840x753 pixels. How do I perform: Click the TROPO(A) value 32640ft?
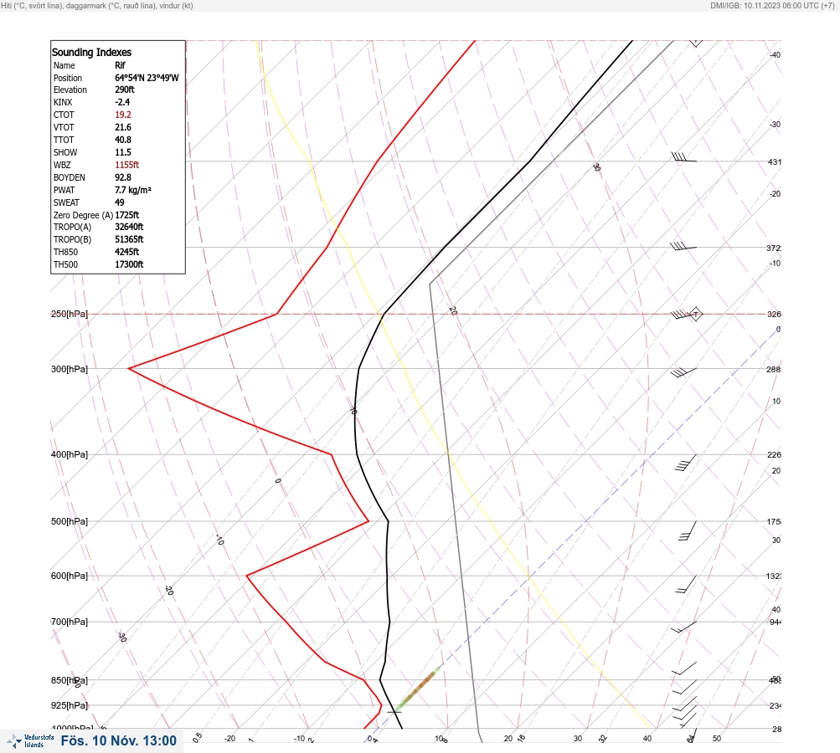pos(129,227)
